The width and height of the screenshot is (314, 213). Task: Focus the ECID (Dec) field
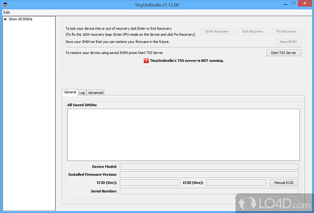click(x=150, y=183)
